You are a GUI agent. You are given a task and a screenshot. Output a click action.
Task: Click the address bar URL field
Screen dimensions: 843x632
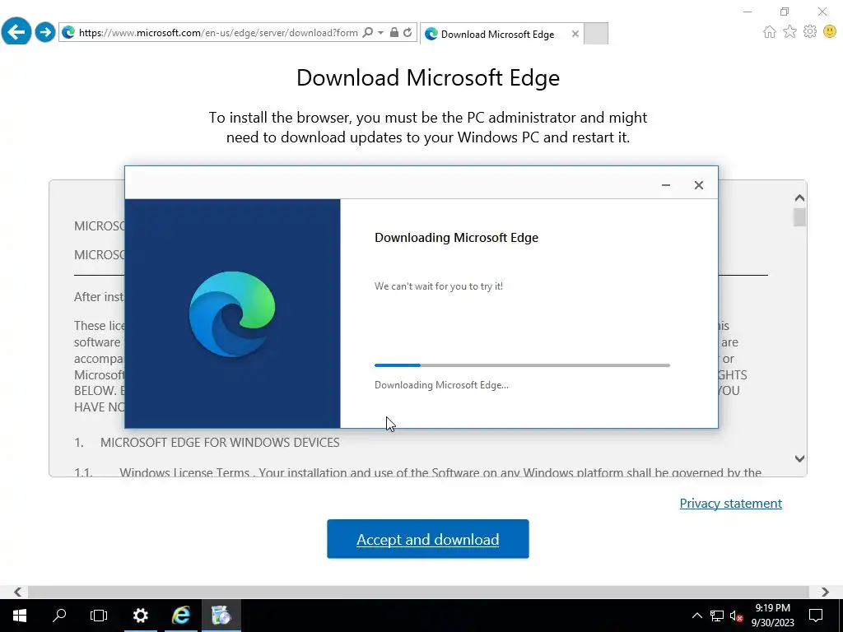click(x=218, y=33)
